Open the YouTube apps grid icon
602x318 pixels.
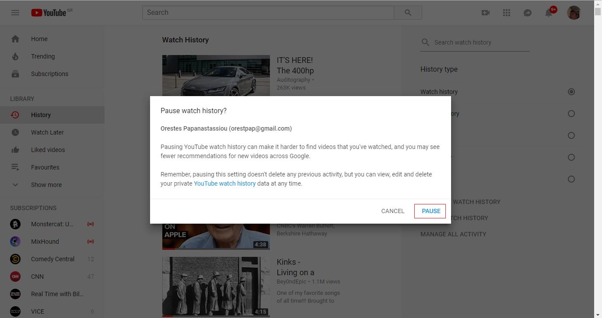507,13
